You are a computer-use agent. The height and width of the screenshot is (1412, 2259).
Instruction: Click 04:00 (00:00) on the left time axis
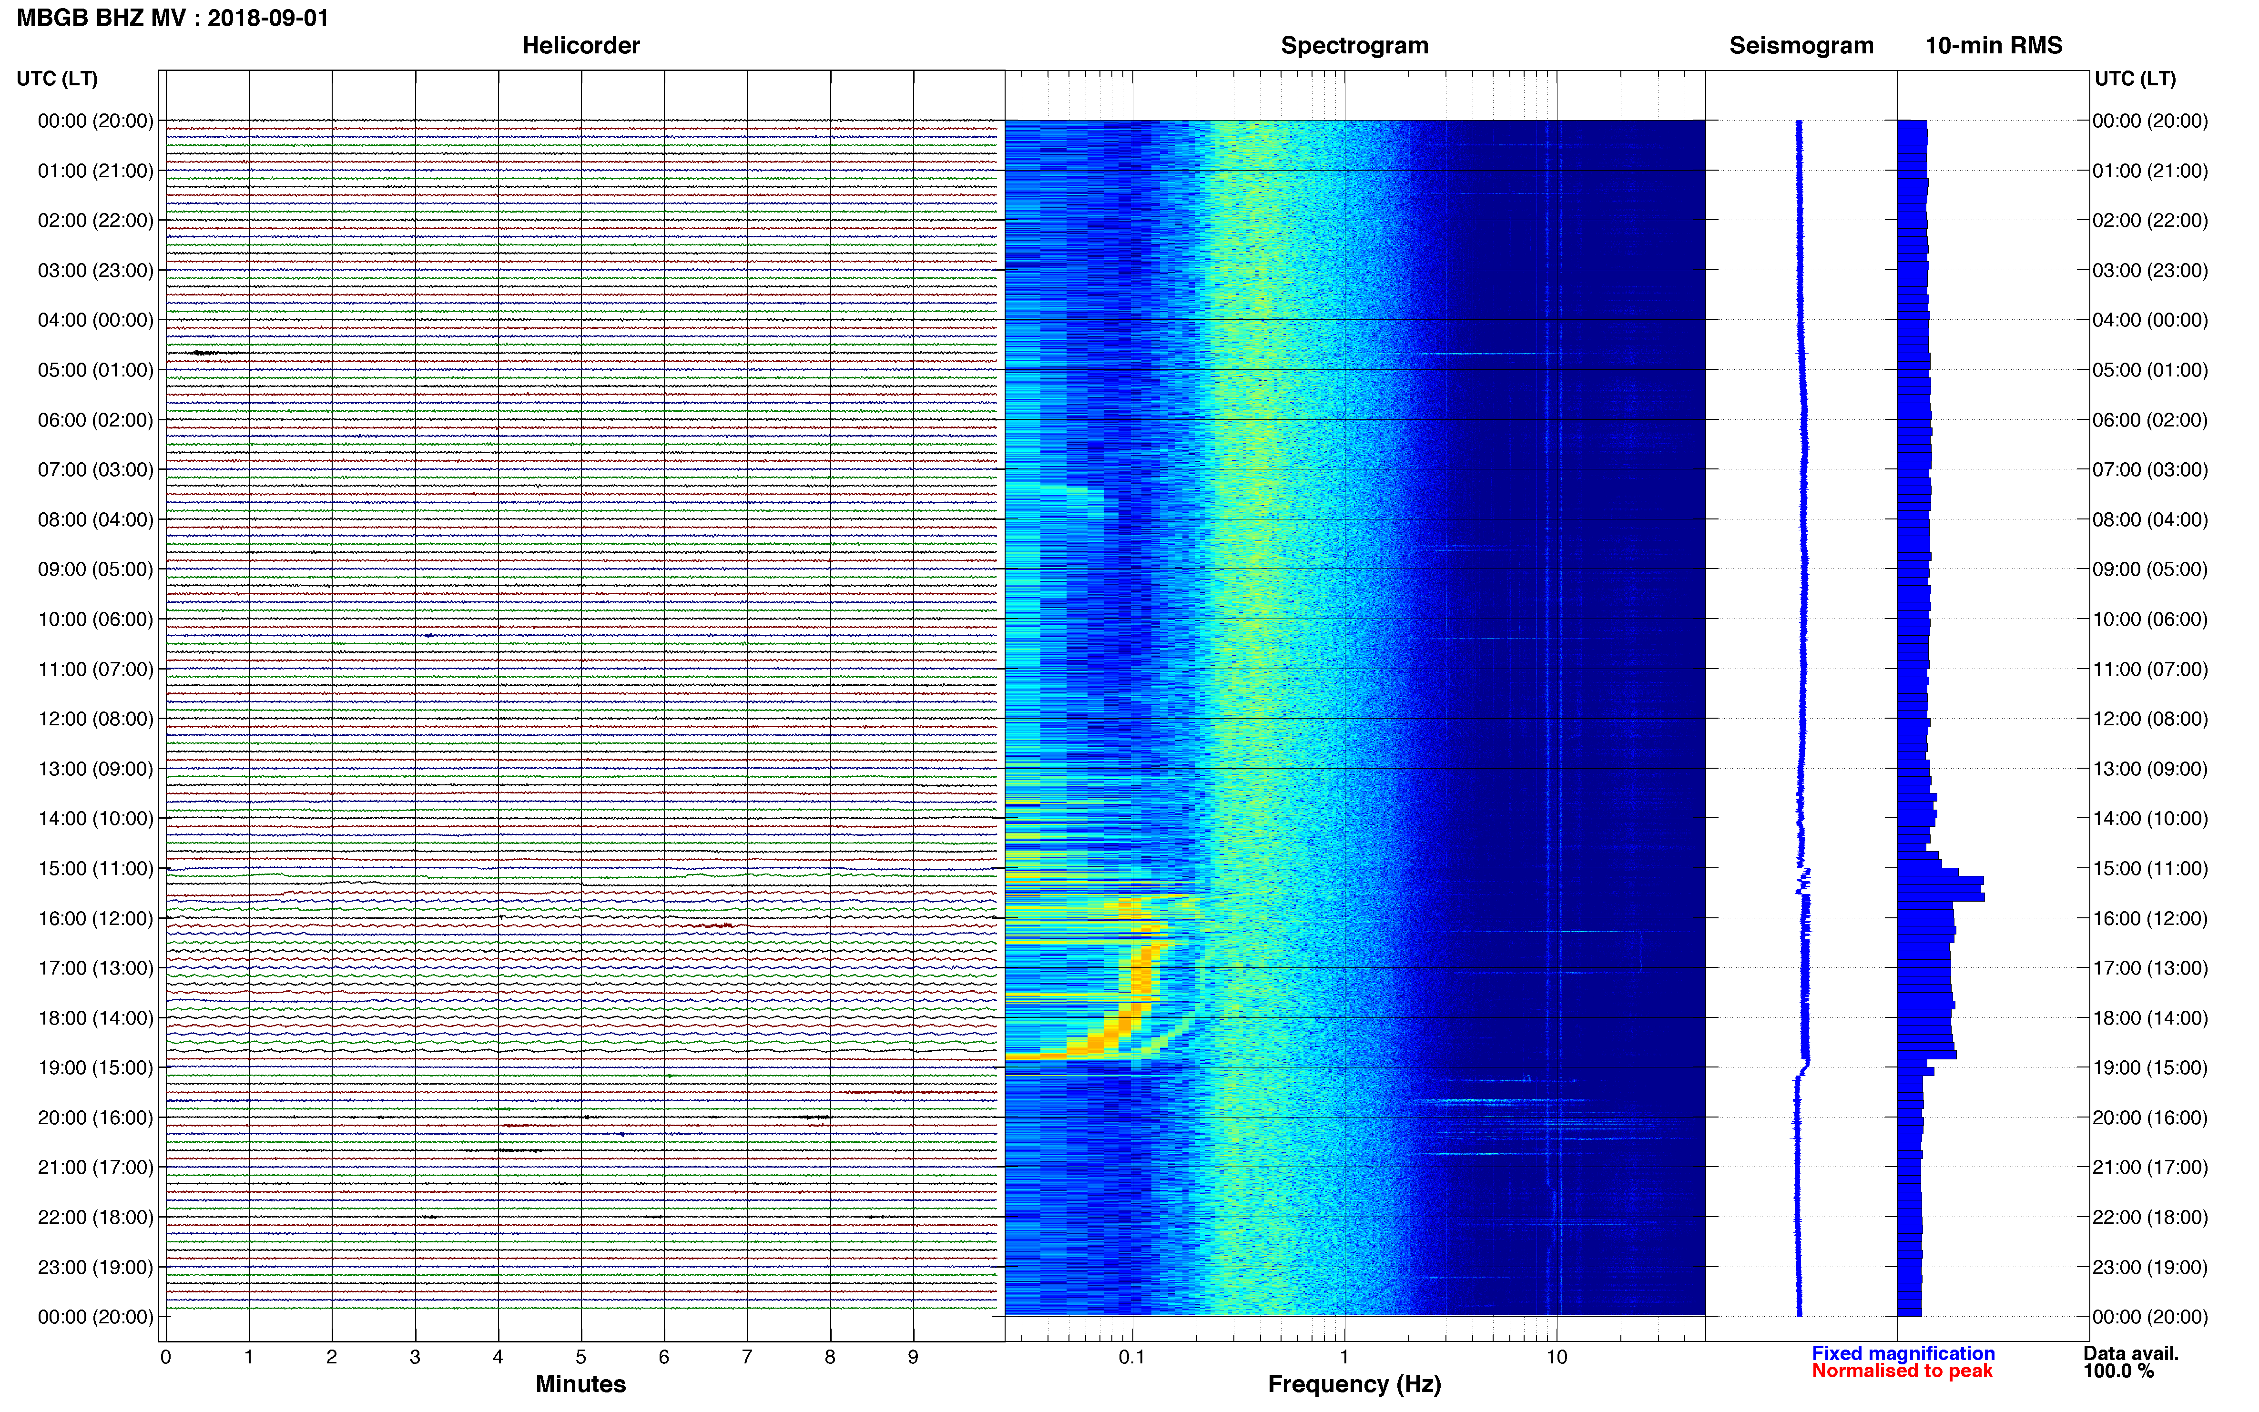click(95, 320)
